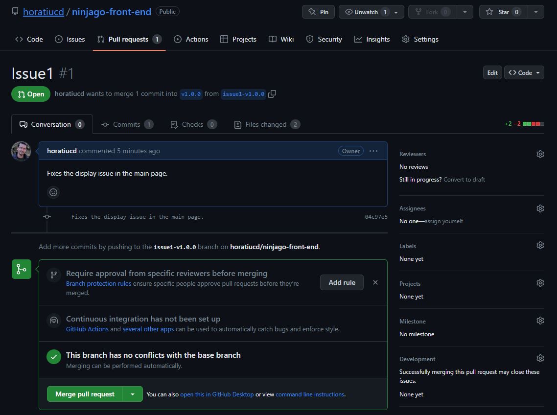Dismiss the branch protection rule suggestion

[375, 282]
